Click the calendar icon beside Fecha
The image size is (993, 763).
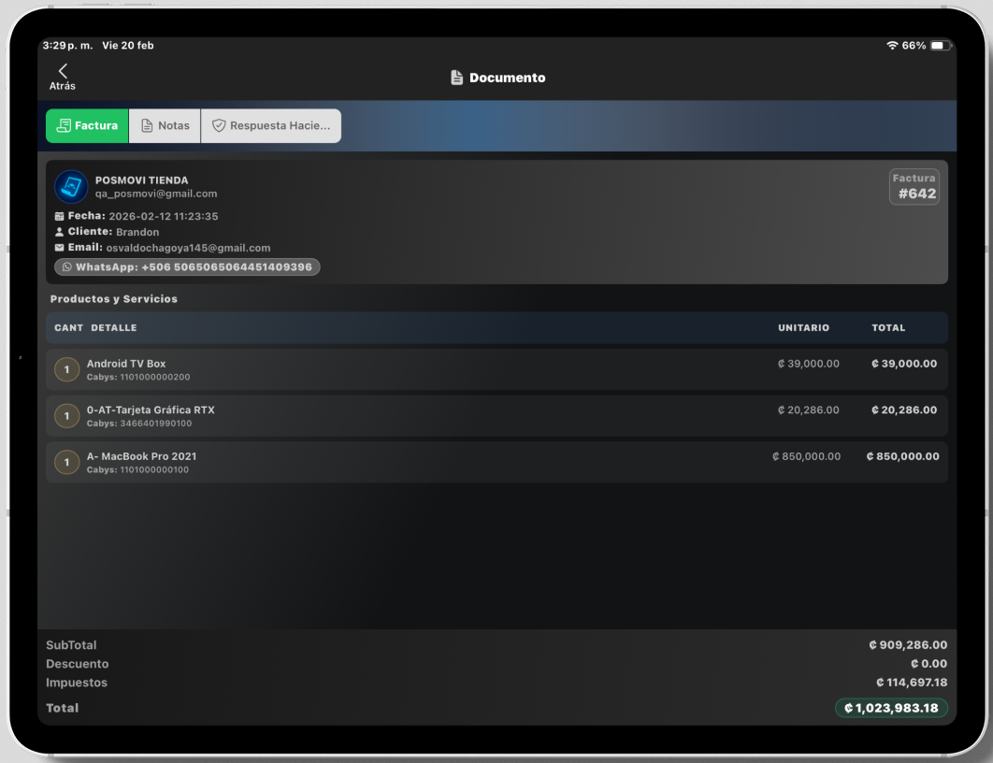pos(60,216)
